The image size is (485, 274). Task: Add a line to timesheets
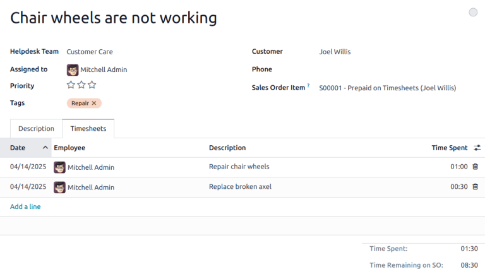[25, 206]
